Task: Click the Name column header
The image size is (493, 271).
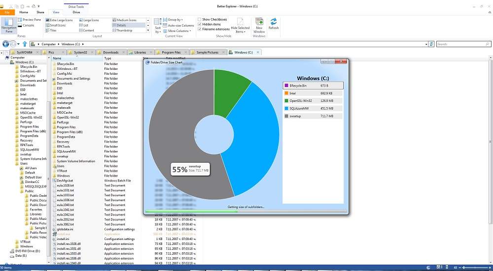Action: [77, 59]
